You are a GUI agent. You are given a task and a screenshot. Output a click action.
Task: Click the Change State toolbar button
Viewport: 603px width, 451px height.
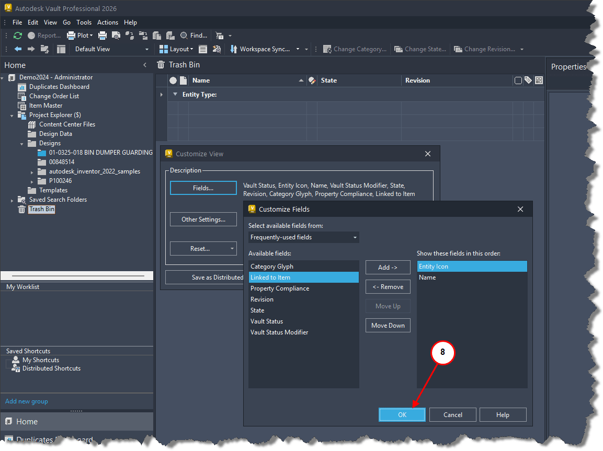click(x=420, y=49)
